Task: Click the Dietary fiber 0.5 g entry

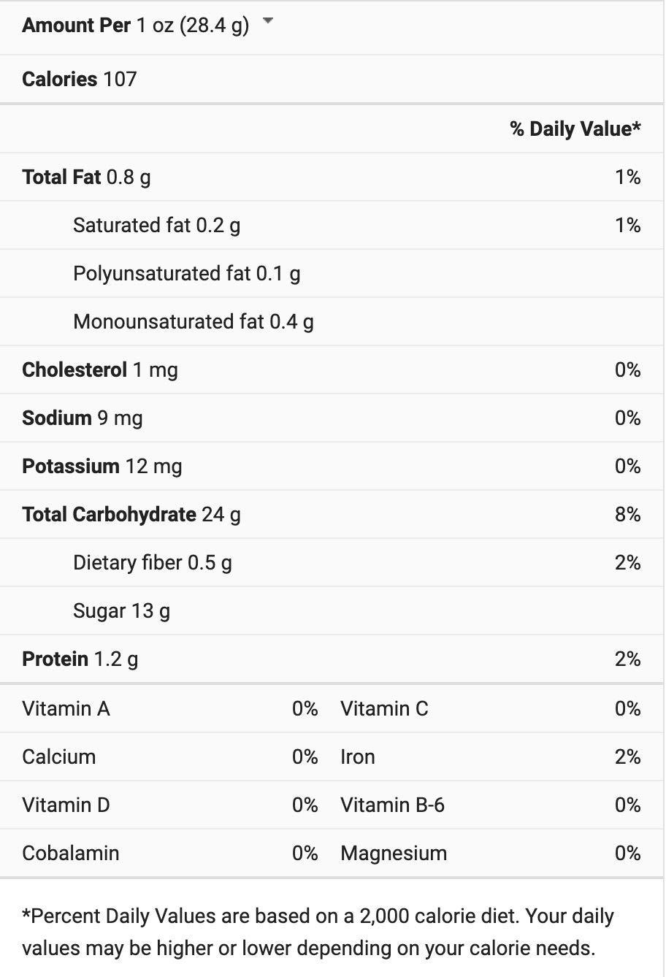Action: (x=152, y=563)
